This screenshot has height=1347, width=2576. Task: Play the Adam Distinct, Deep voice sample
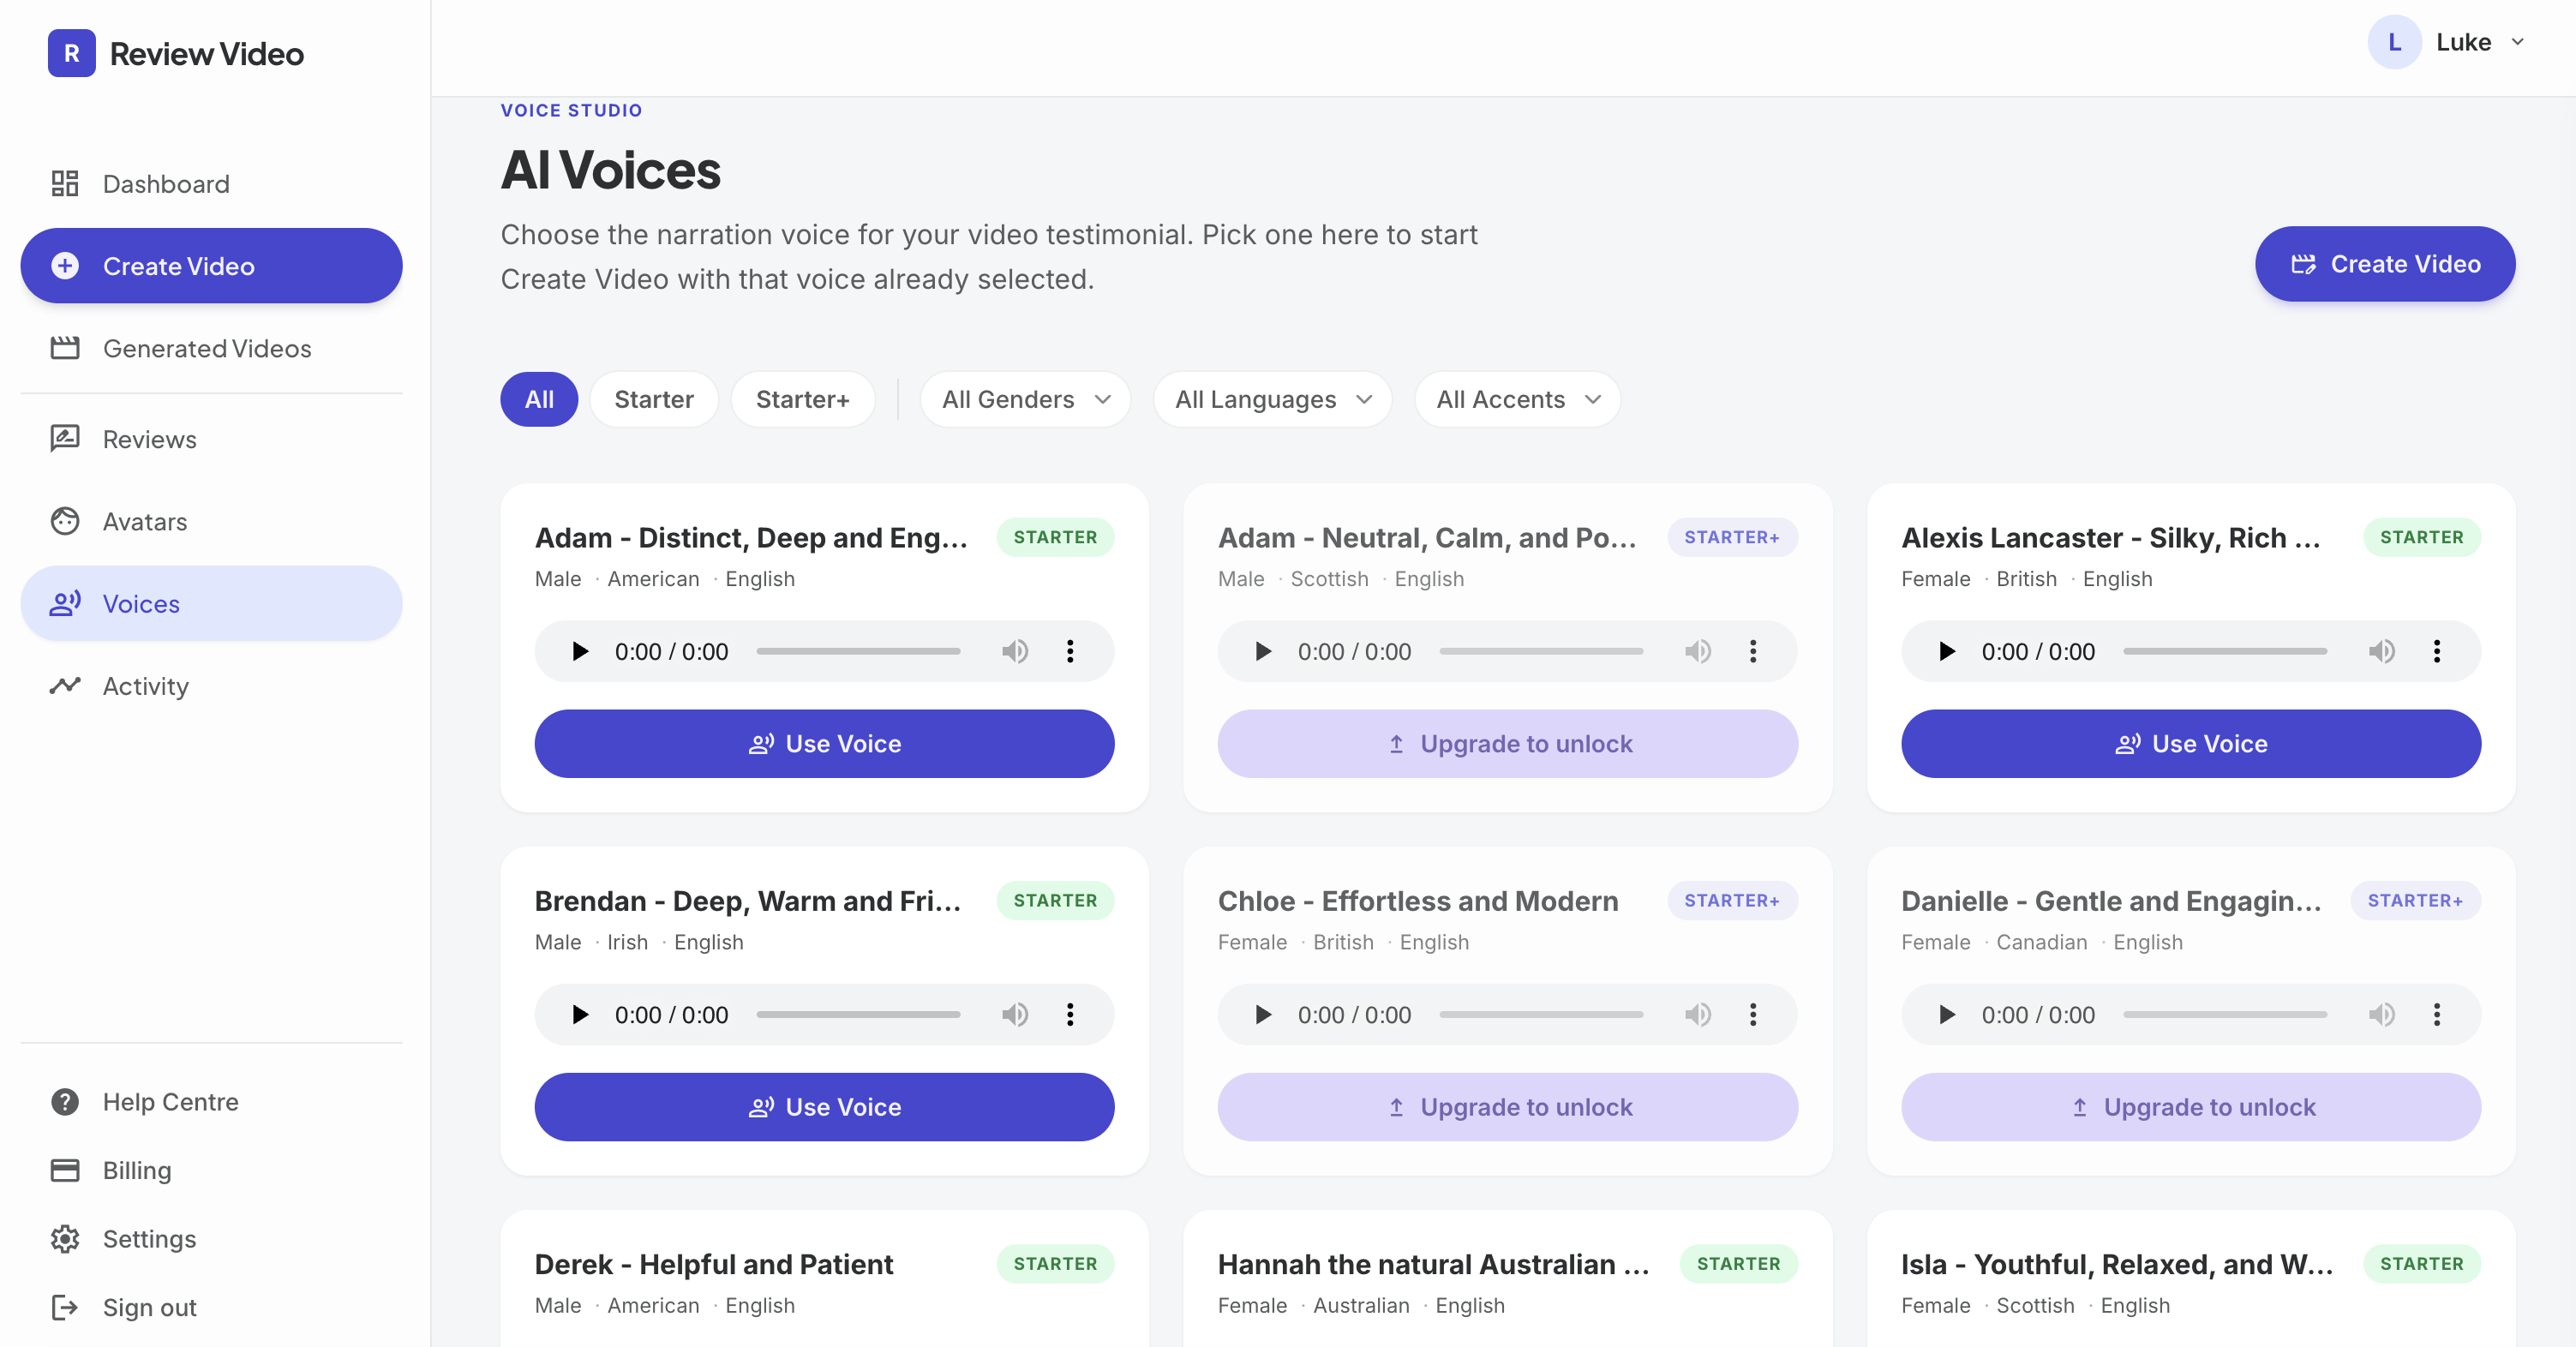click(x=580, y=652)
